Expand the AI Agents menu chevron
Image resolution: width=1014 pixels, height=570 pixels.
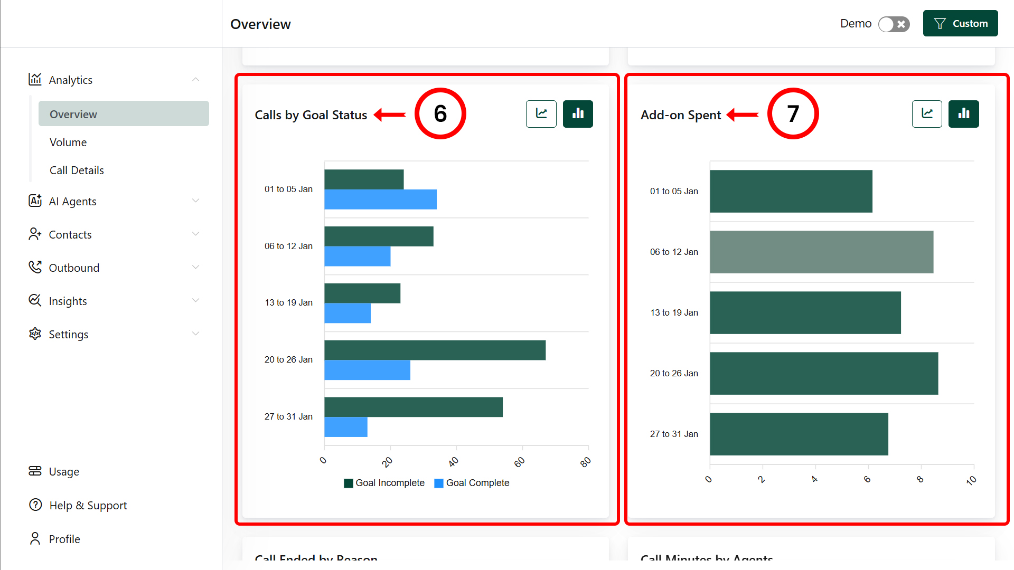tap(196, 201)
